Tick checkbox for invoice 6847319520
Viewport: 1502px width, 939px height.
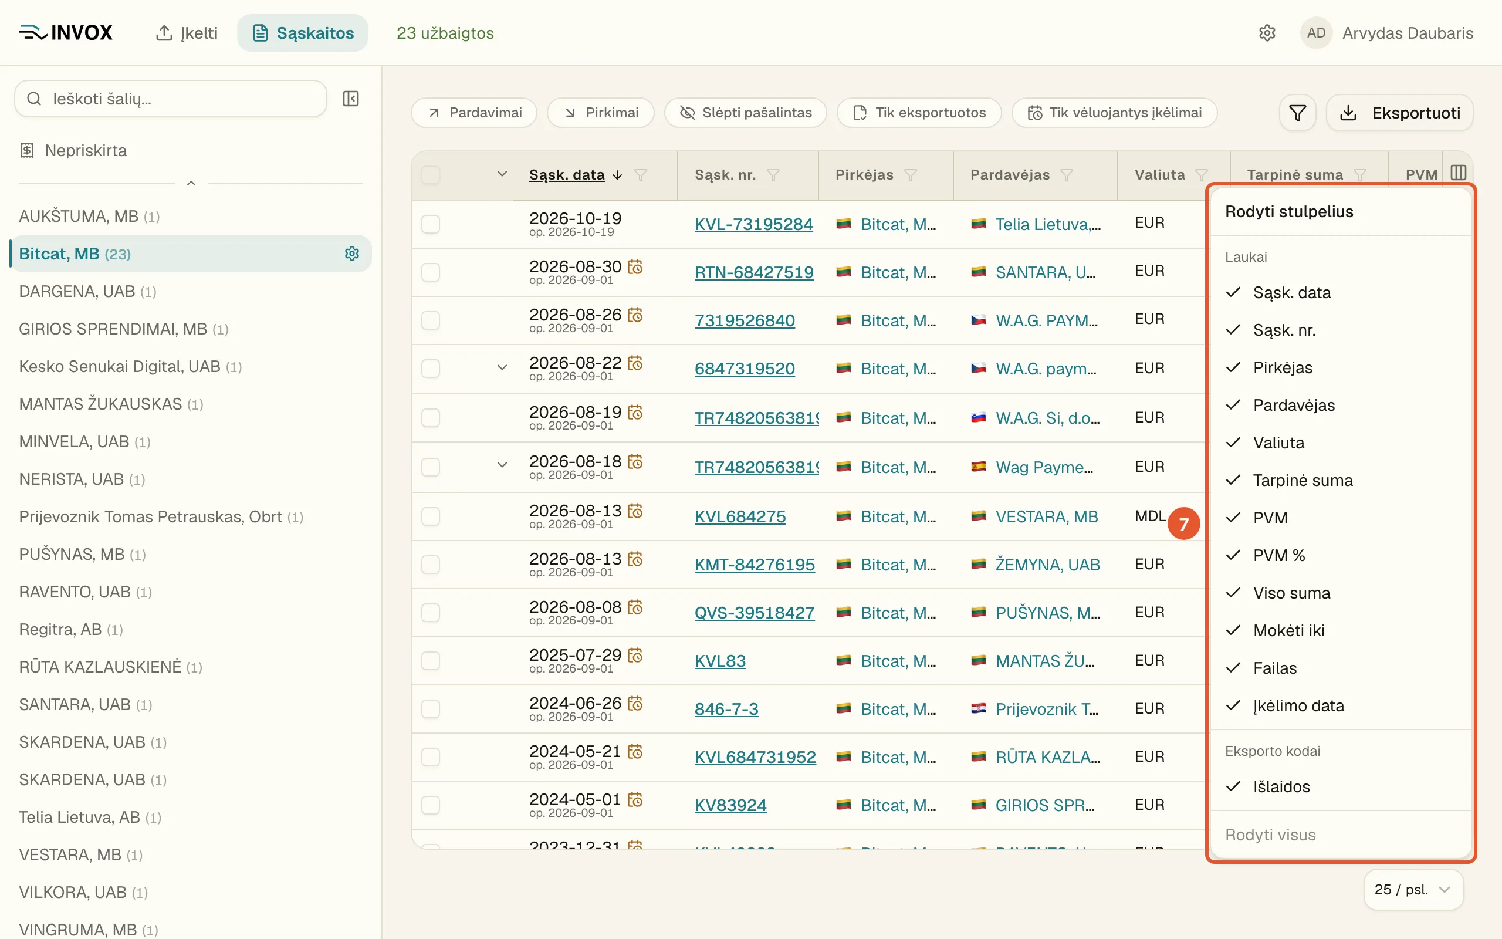pos(431,369)
